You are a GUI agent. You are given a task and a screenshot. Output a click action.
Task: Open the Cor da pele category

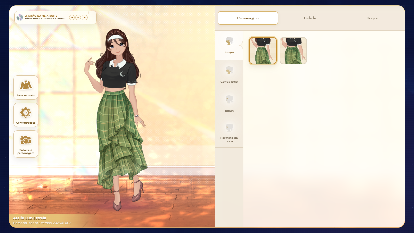[x=229, y=74]
